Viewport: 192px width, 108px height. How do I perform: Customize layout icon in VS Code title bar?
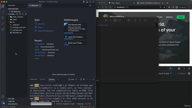94,2
